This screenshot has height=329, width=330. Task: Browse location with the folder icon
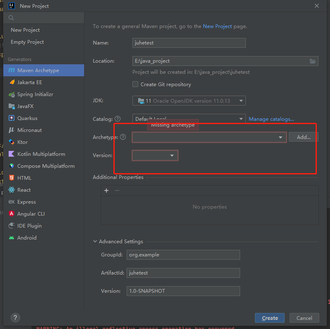click(313, 61)
